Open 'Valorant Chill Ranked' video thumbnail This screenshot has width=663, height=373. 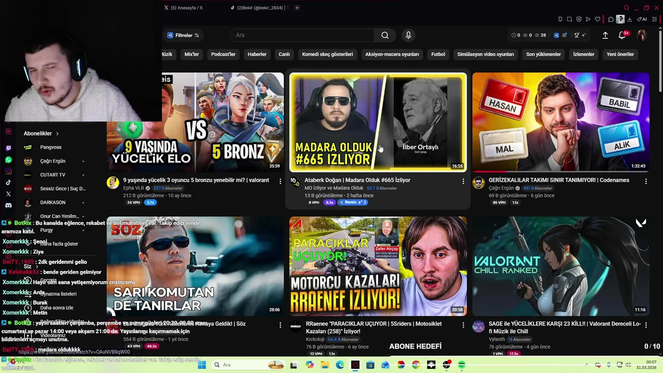click(561, 266)
